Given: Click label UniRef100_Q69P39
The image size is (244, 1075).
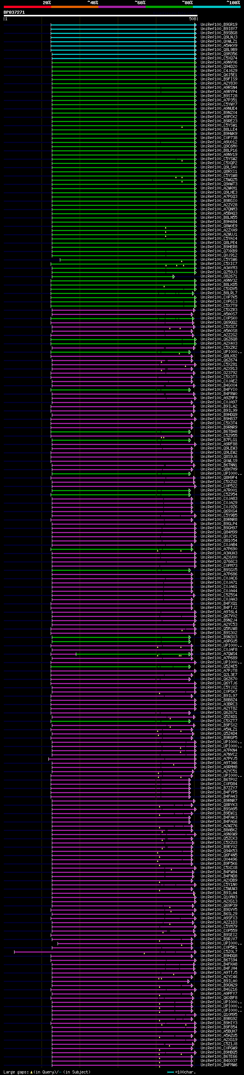Looking at the screenshot, I should [219, 906].
